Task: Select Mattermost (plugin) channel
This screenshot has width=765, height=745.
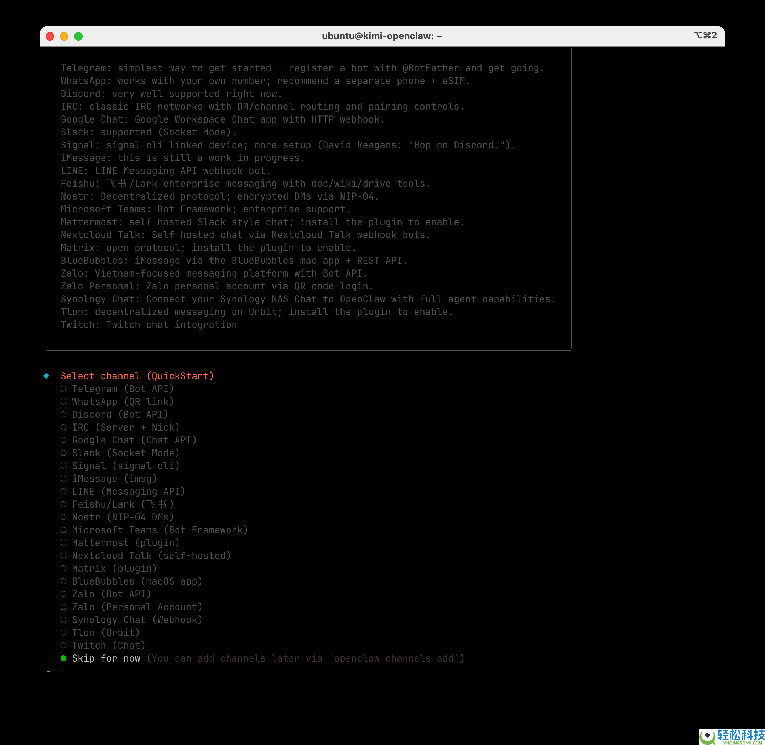Action: coord(120,543)
